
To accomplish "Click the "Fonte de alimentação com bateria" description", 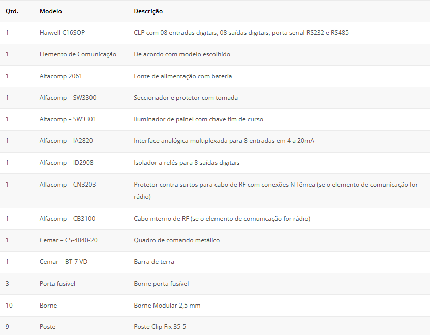I will pyautogui.click(x=183, y=76).
